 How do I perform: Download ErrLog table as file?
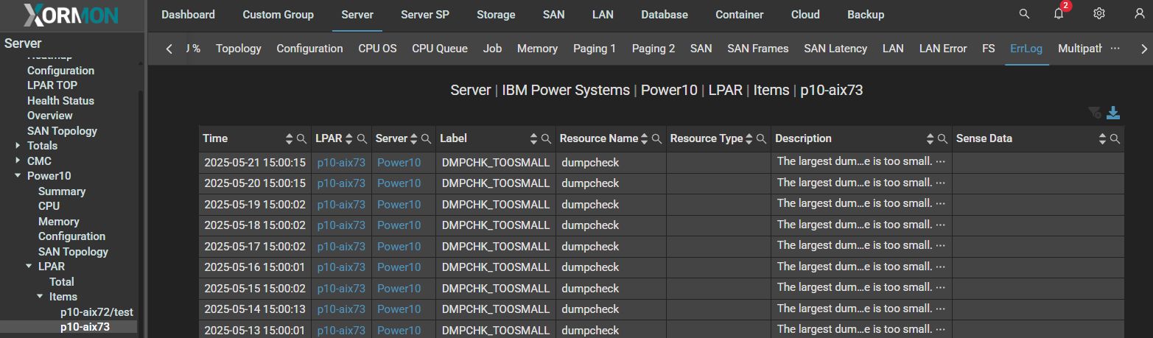point(1113,113)
